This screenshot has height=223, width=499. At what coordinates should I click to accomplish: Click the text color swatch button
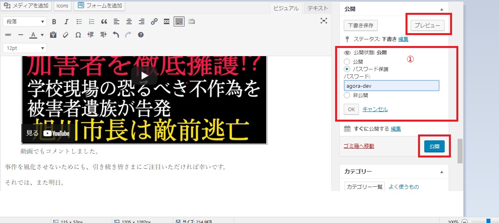point(34,35)
